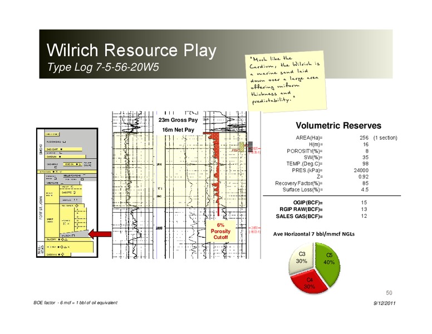Select the 'Z=' row label
Image resolution: width=432 pixels, height=334 pixels.
click(320, 176)
